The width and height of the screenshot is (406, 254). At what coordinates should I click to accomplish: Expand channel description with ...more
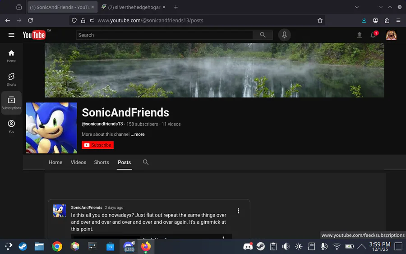coord(138,134)
